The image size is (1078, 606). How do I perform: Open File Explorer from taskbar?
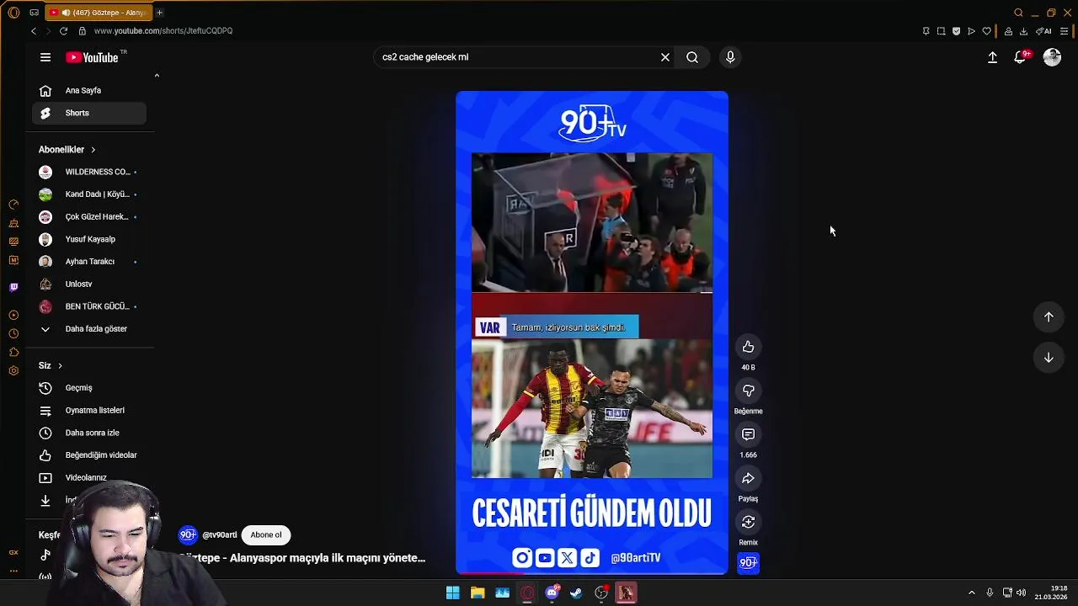click(x=478, y=593)
